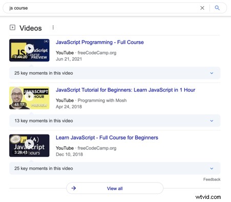Screen dimensions: 231x202
Task: Play the JavaScript Programming Full Course thumbnail
Action: click(x=29, y=50)
